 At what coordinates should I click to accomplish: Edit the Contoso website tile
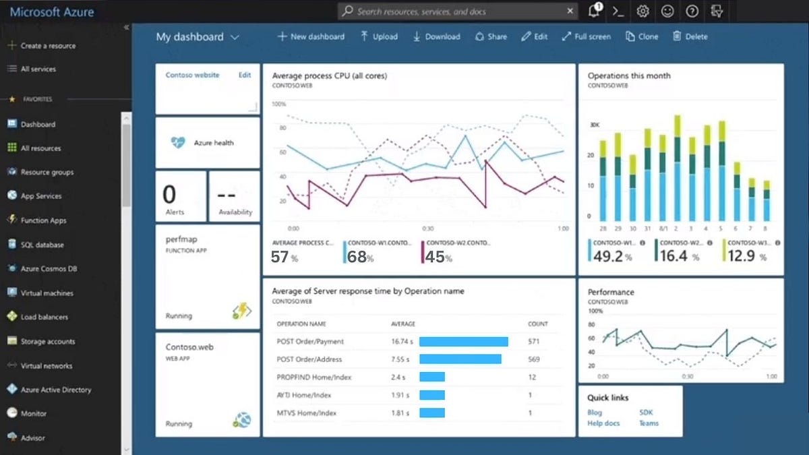click(244, 75)
